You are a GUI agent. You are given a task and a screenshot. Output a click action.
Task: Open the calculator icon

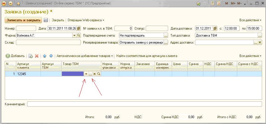point(212,3)
